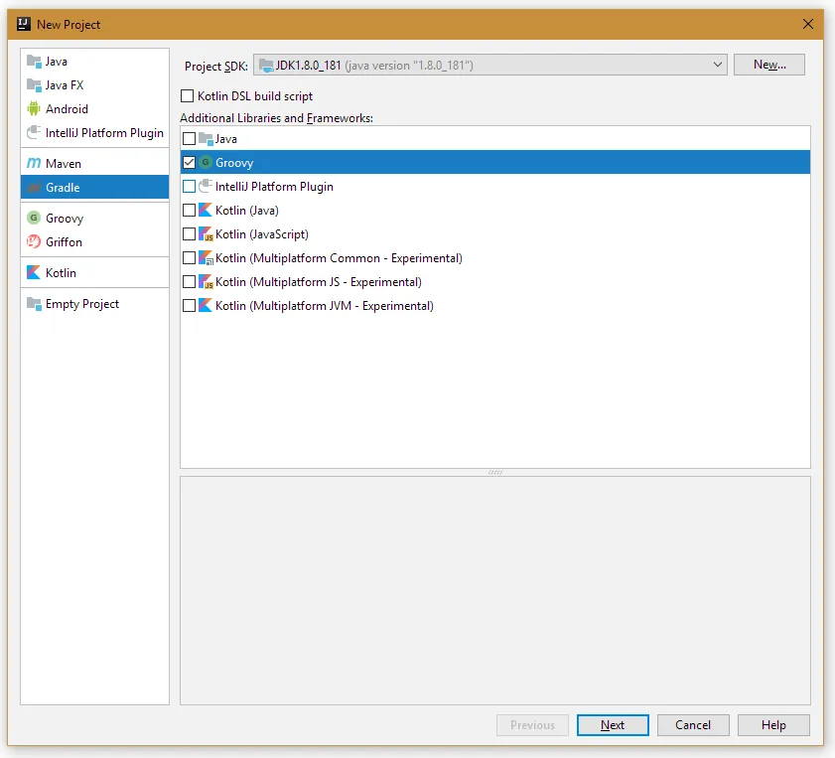Image resolution: width=835 pixels, height=758 pixels.
Task: Select Java project type in sidebar
Action: [x=94, y=62]
